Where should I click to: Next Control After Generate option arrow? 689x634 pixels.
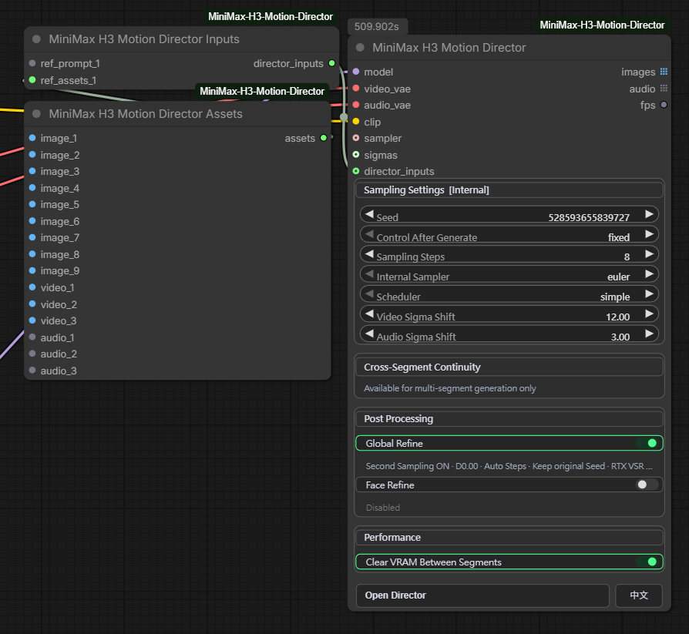coord(649,233)
